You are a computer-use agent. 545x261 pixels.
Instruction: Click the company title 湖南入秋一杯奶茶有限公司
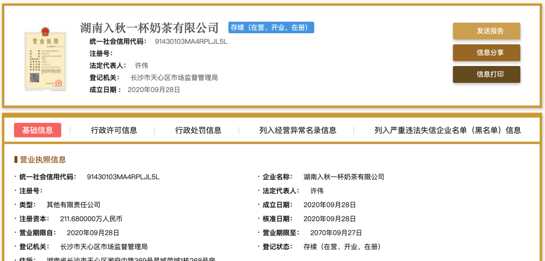149,28
